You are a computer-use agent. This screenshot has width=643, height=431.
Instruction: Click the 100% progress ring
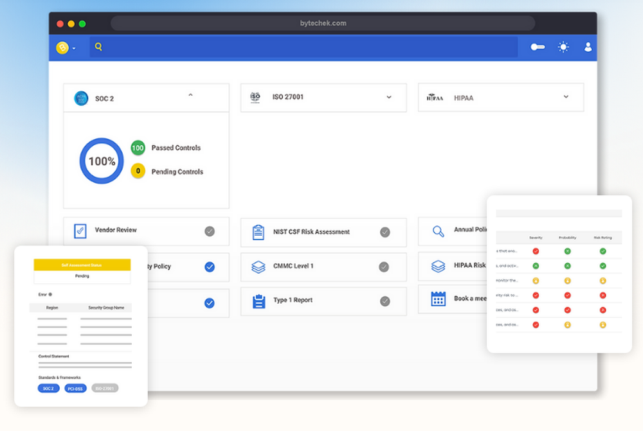click(x=102, y=161)
